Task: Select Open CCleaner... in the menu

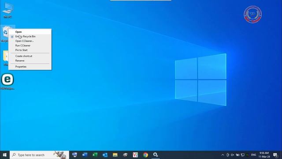Action: tap(30, 41)
